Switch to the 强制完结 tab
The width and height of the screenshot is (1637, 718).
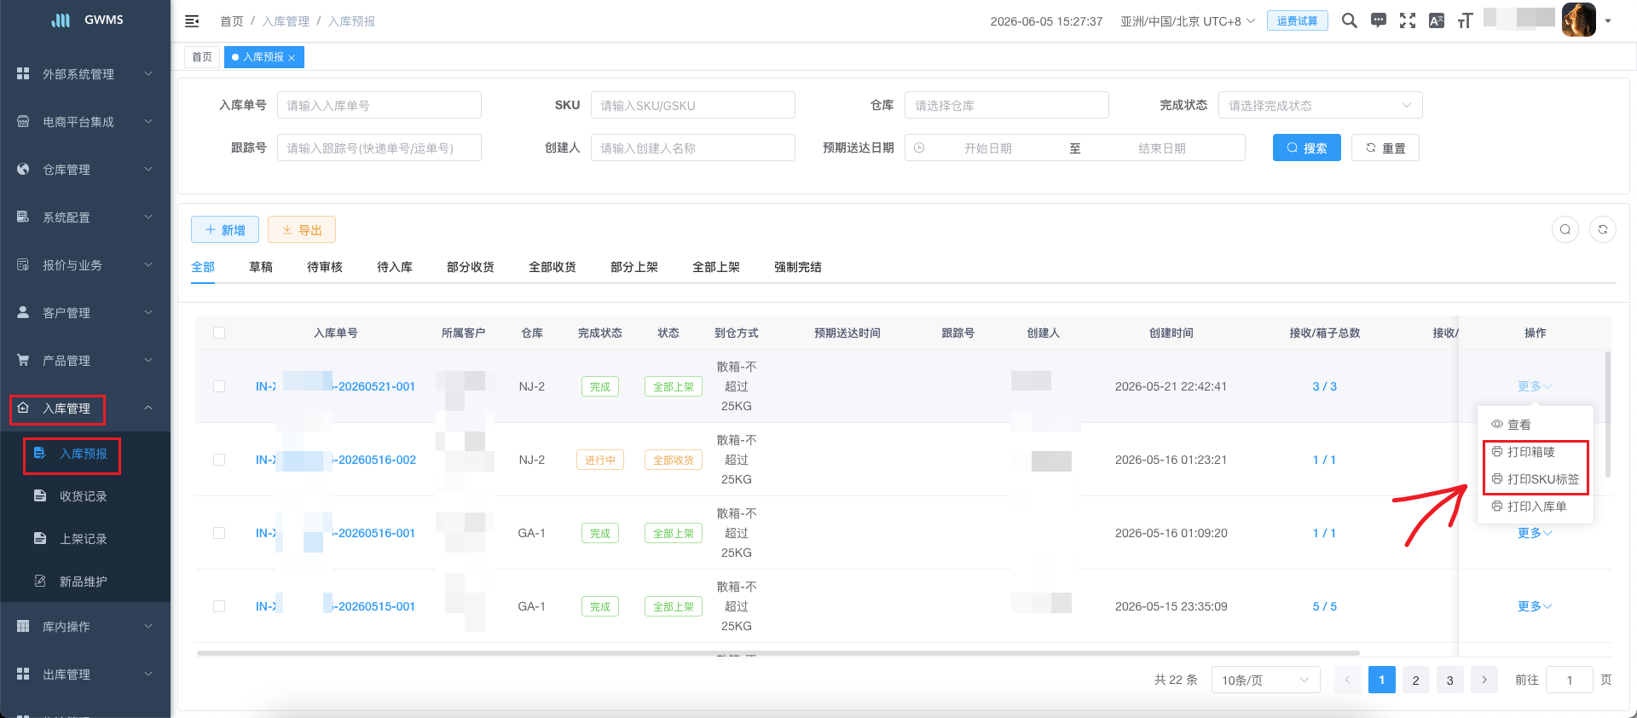click(798, 267)
